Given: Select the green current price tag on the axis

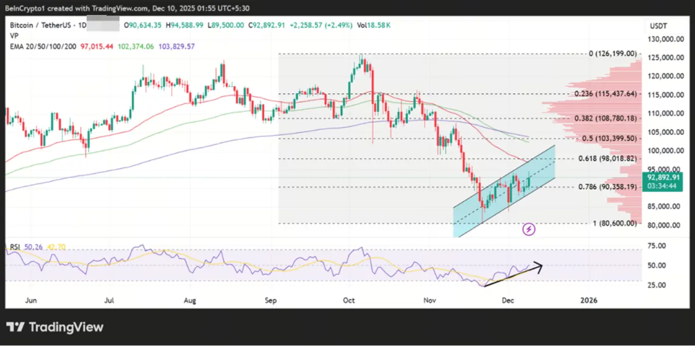Looking at the screenshot, I should [x=662, y=181].
